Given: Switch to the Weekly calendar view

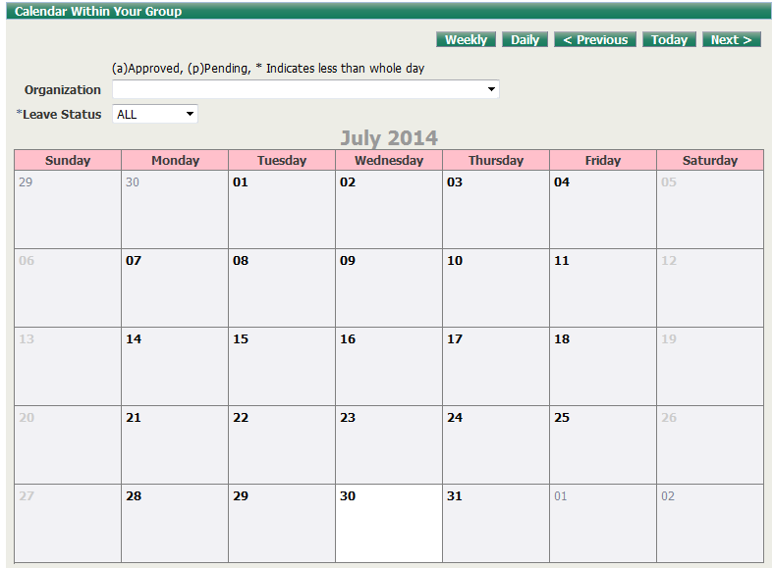Looking at the screenshot, I should coord(466,40).
